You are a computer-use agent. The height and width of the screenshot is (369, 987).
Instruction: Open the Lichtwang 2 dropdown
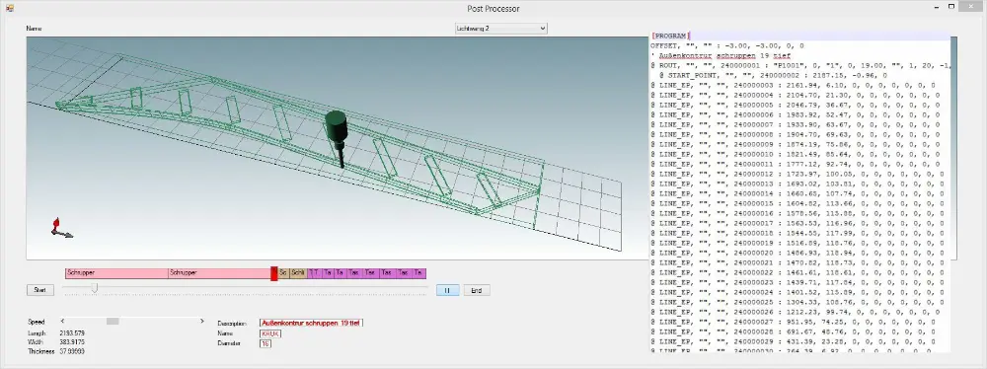(x=501, y=29)
